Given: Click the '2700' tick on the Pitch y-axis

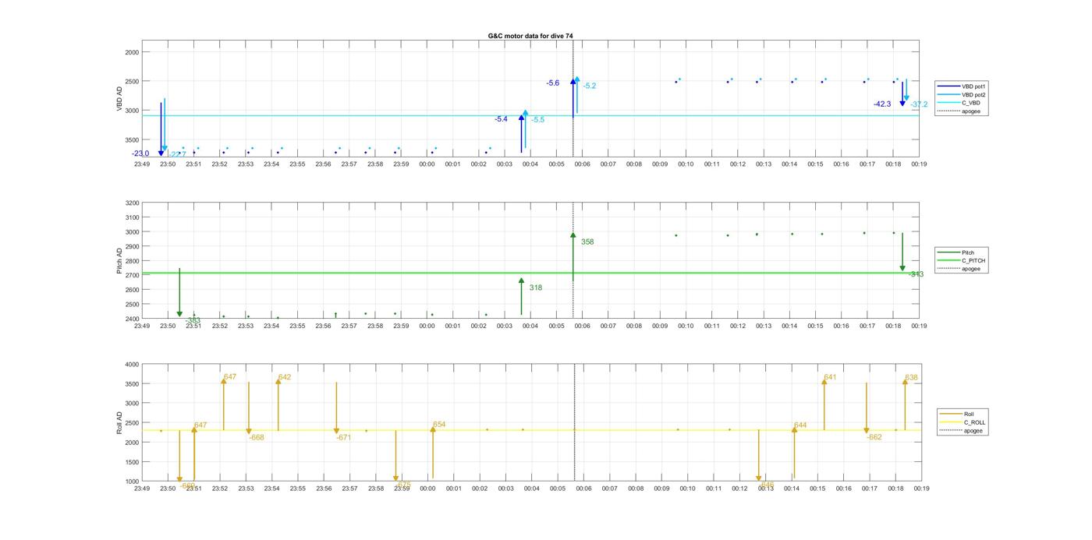Looking at the screenshot, I should click(x=132, y=276).
